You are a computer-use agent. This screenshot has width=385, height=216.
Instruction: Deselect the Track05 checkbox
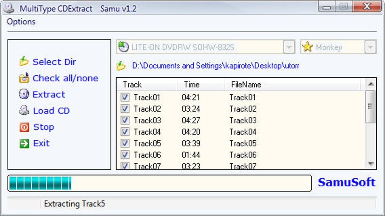tap(125, 143)
